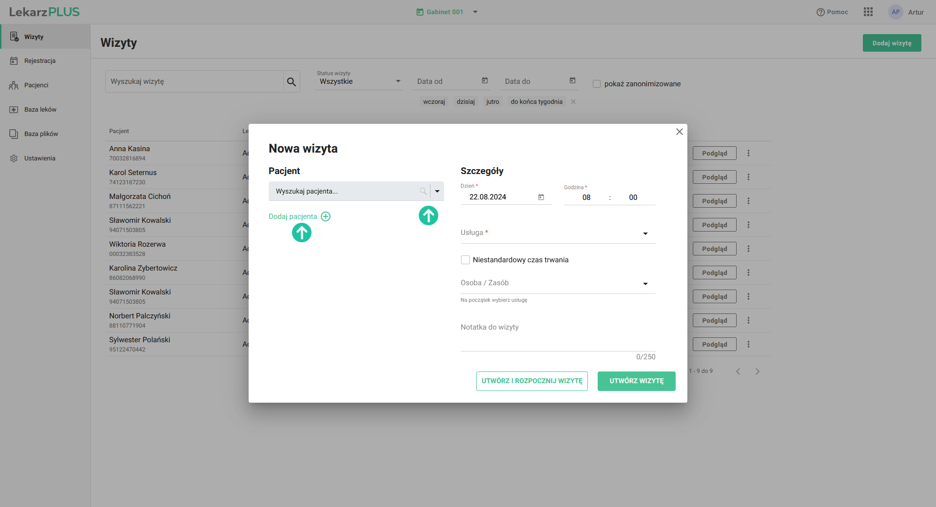Viewport: 936px width, 507px height.
Task: Open the Data od calendar picker
Action: click(485, 81)
